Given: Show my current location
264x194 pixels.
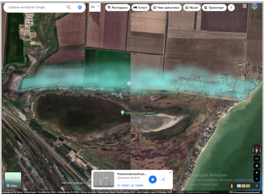Looking at the screenshot, I should 257,165.
